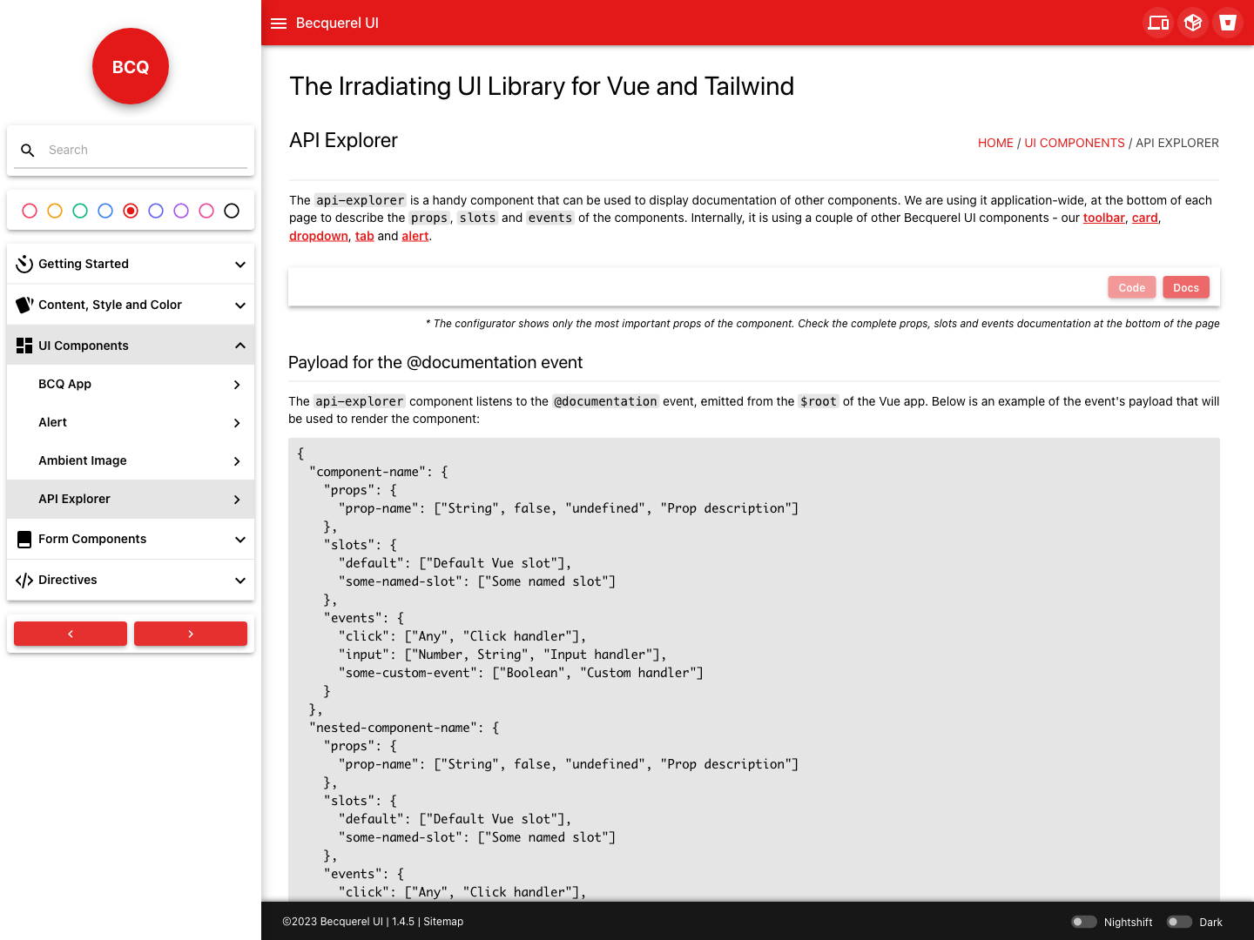
Task: Click the magnifier search icon
Action: click(x=28, y=151)
